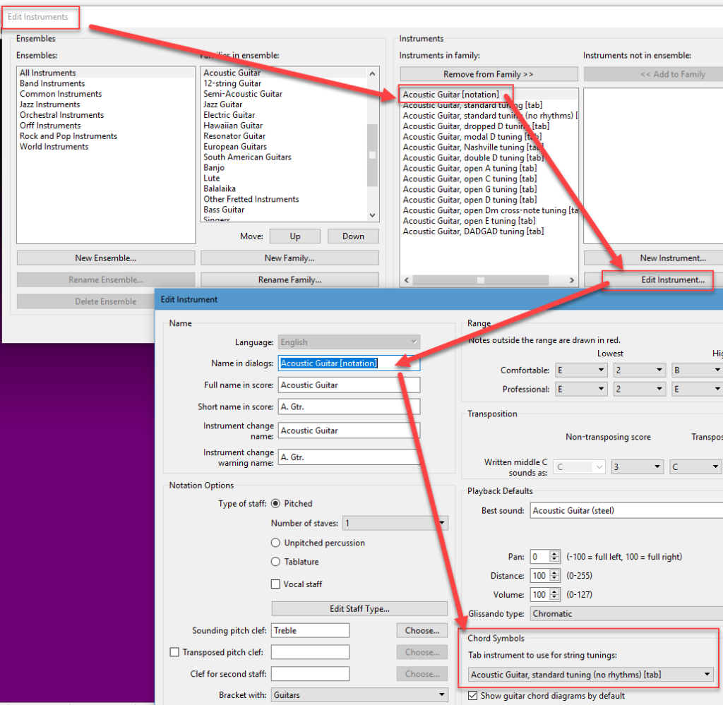Select Jazz Instruments in the Ensembles list
This screenshot has width=723, height=705.
pos(50,104)
